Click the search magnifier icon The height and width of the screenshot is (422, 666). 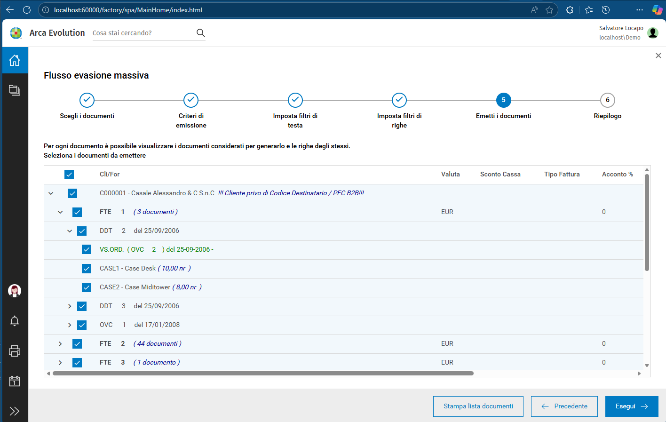(200, 33)
